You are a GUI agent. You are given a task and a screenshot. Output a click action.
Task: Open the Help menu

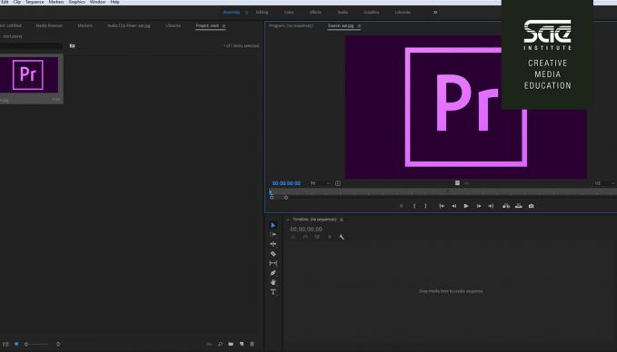[114, 2]
